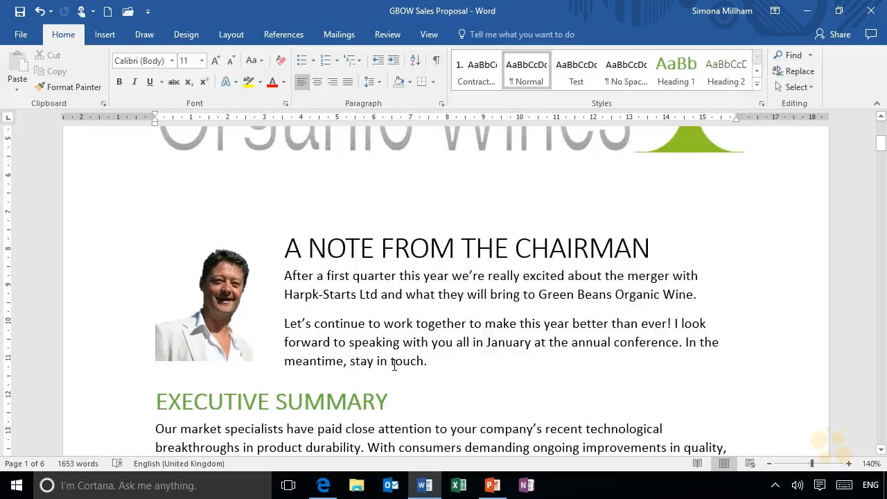Open the Word app in taskbar
Screen dimensions: 887x499
425,485
